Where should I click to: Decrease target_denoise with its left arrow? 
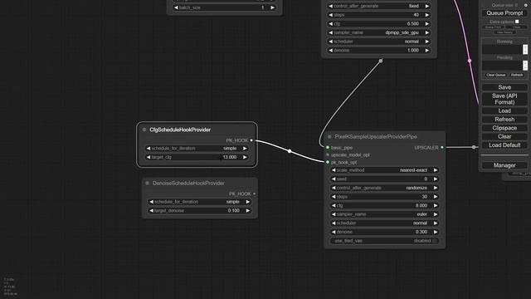tap(151, 210)
